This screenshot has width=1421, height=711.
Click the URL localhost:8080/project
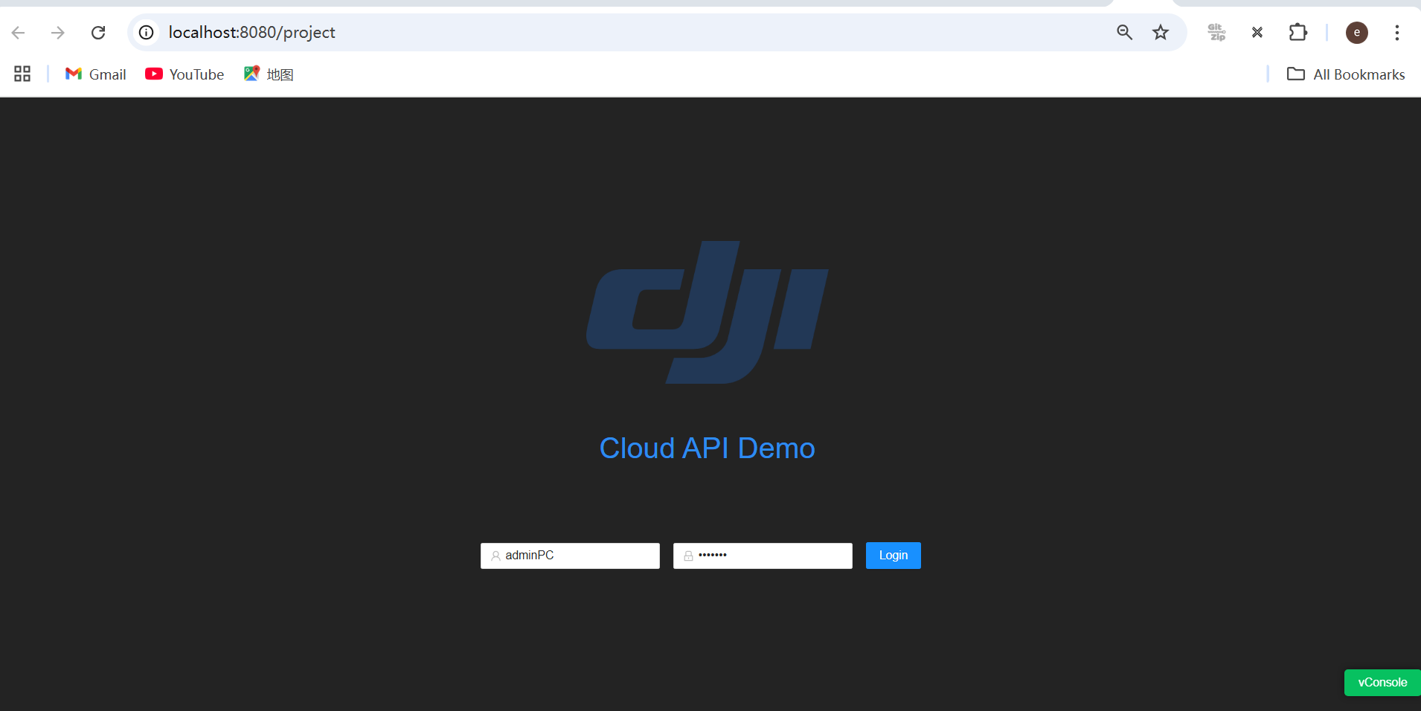[x=251, y=33]
